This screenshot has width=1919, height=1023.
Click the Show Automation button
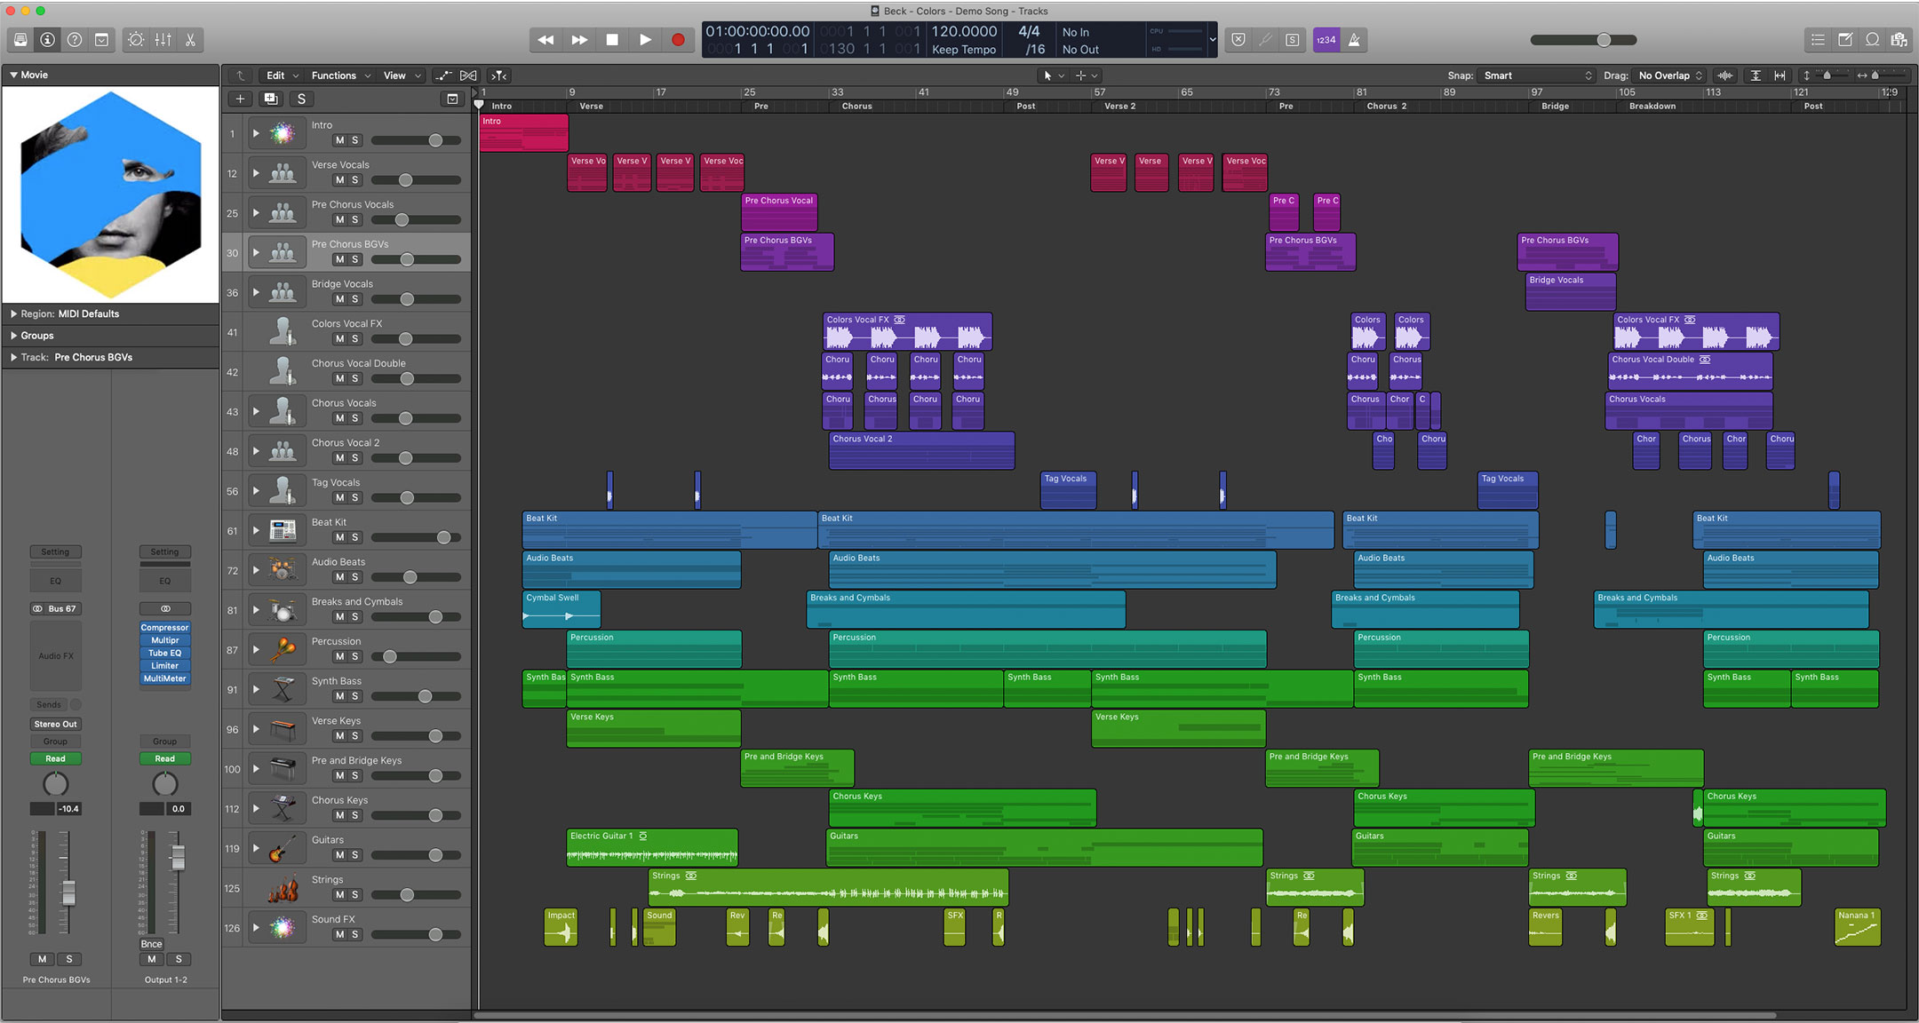(x=443, y=75)
